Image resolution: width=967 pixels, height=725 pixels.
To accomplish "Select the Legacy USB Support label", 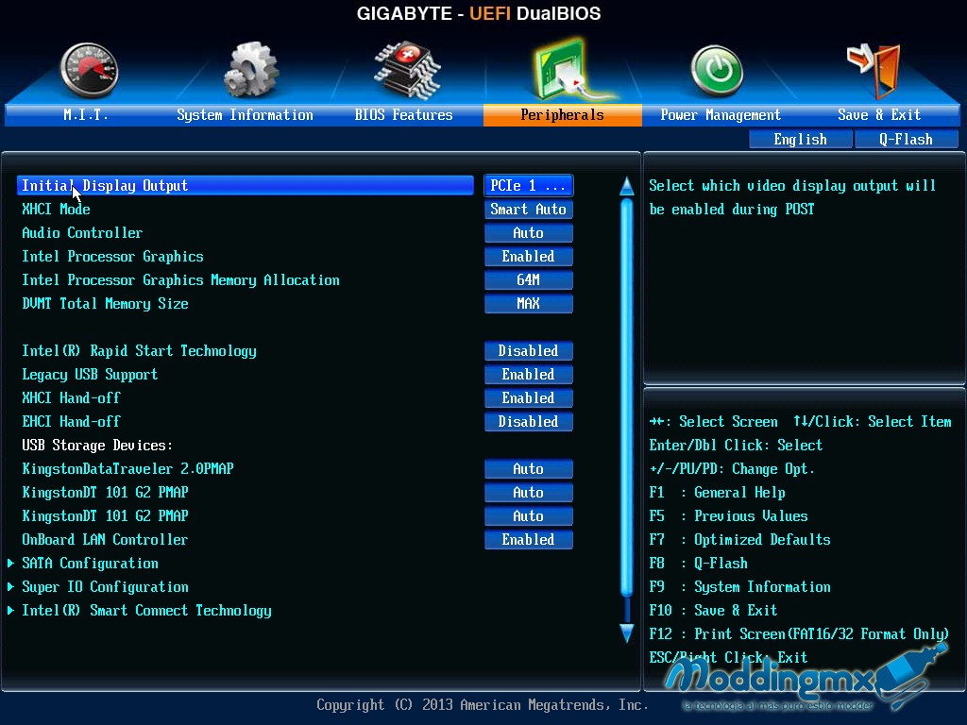I will (x=90, y=374).
